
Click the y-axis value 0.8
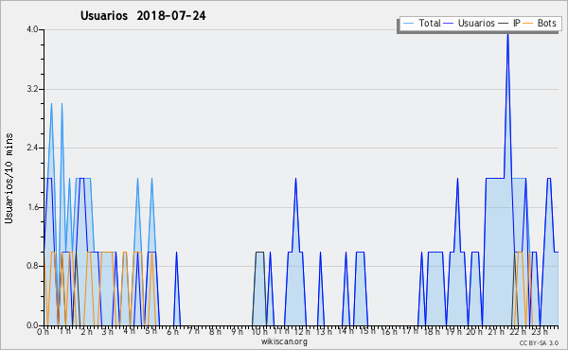(32, 267)
